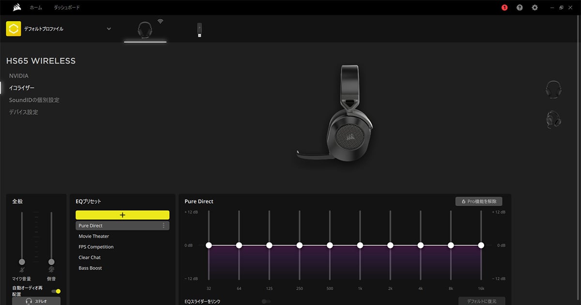
Task: Click the 32 Hz EQ slider handle
Action: point(209,245)
